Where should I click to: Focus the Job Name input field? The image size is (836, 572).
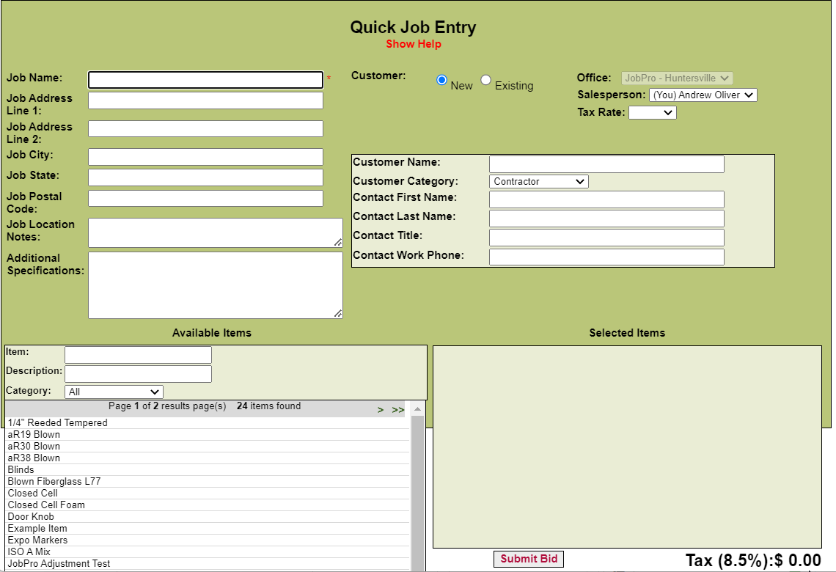205,80
